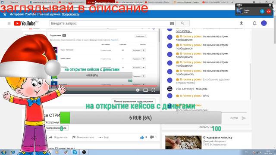Enter fullscreen on the video player
Image resolution: width=276 pixels, height=155 pixels.
pyautogui.click(x=154, y=90)
